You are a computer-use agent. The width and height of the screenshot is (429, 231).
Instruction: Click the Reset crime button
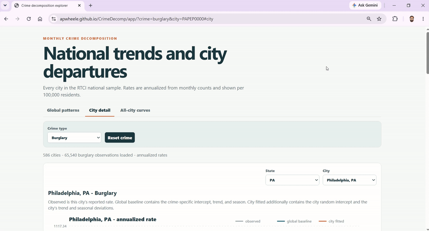120,137
